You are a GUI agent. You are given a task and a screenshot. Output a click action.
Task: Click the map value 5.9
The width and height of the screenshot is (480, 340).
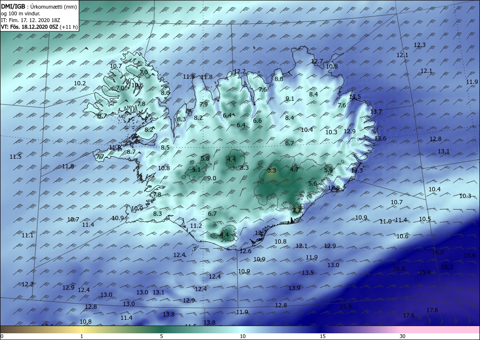(328, 170)
